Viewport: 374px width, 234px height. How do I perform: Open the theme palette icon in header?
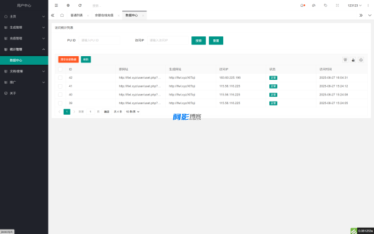coord(314,5)
